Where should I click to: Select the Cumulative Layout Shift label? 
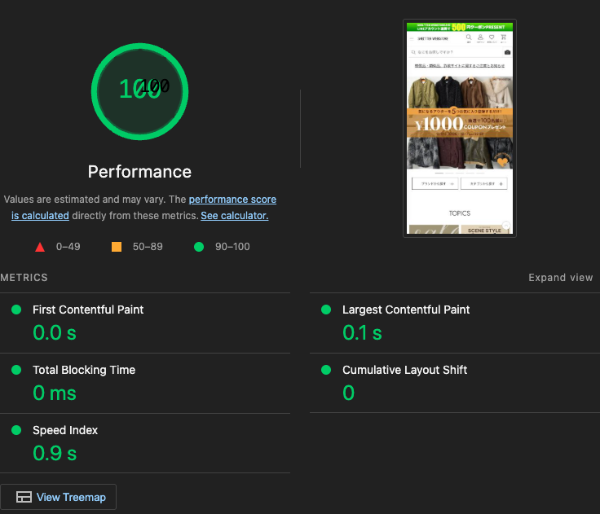pyautogui.click(x=404, y=370)
